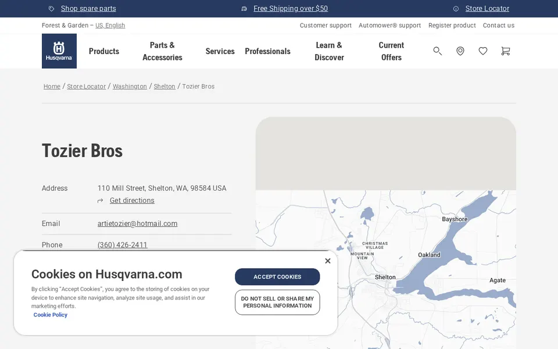The height and width of the screenshot is (349, 558).
Task: Click the Phone label
Action: pyautogui.click(x=52, y=245)
